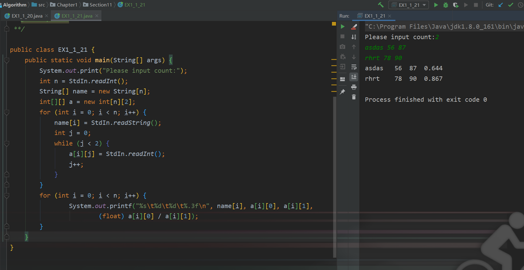
Task: Go down the stack trace
Action: [354, 57]
